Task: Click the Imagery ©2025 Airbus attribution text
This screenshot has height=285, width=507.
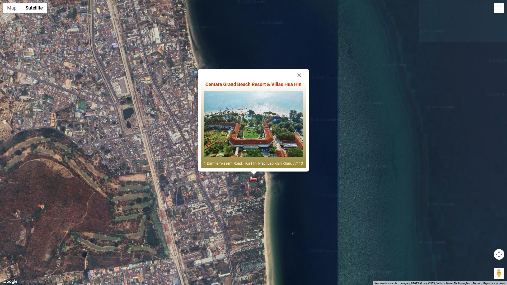Action: 435,283
